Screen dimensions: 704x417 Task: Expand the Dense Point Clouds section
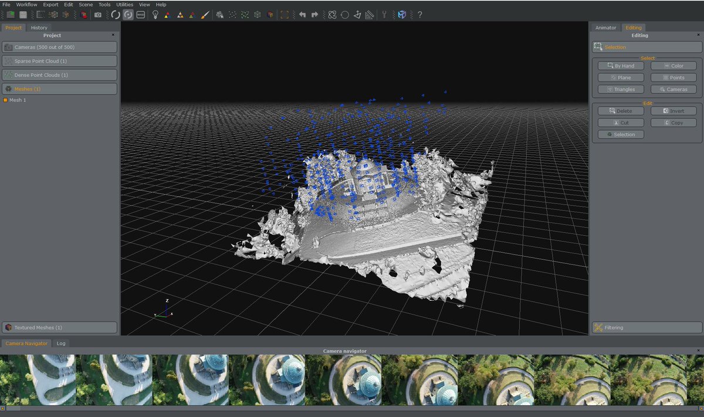click(x=59, y=75)
